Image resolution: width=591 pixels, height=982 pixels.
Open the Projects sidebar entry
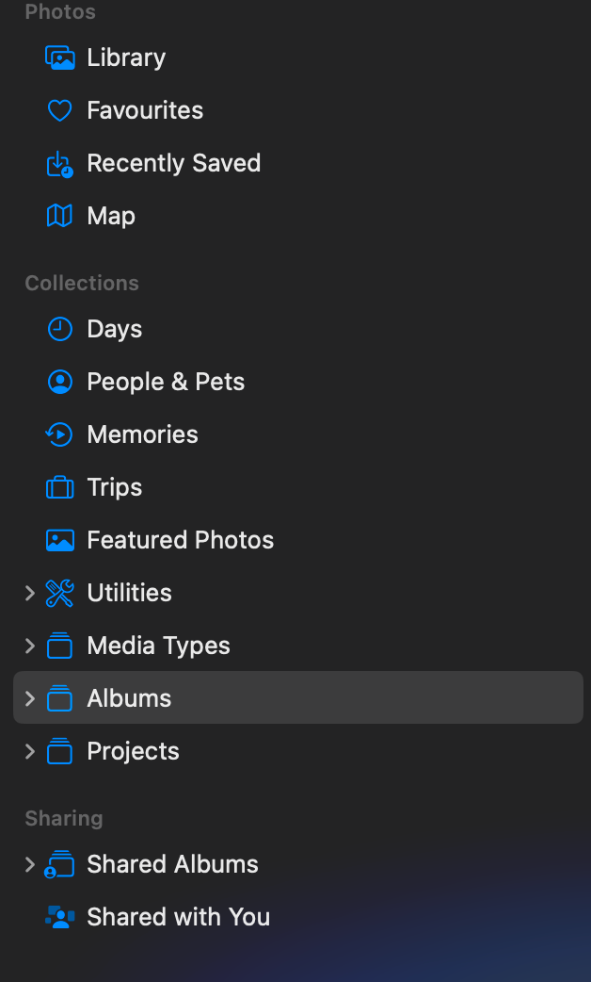297,751
